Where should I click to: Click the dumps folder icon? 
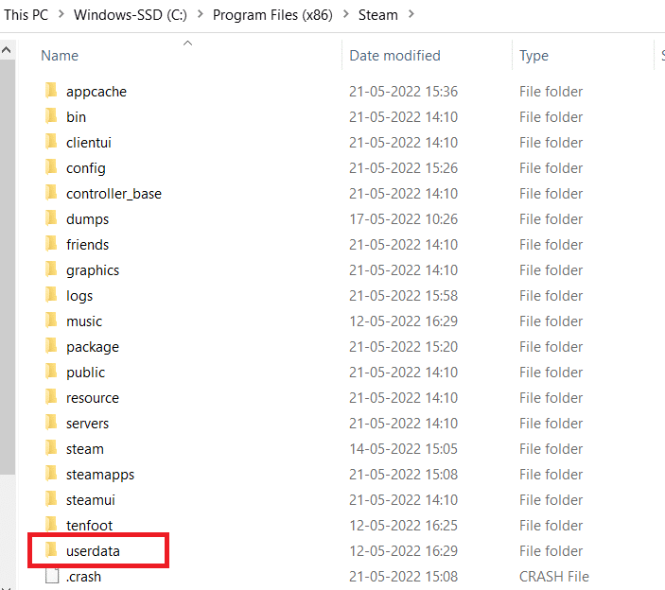tap(51, 217)
